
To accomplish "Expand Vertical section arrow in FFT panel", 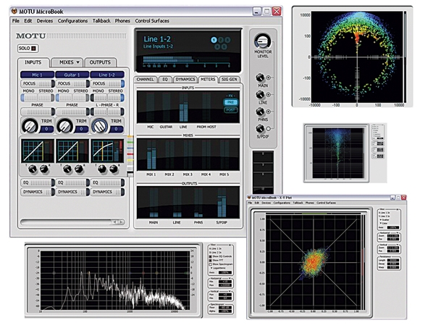I will coord(230,291).
